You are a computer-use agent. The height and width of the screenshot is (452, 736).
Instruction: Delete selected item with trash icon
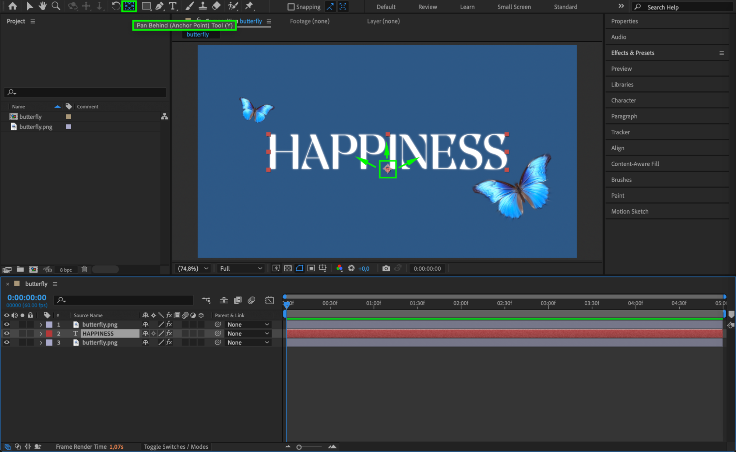pyautogui.click(x=84, y=270)
